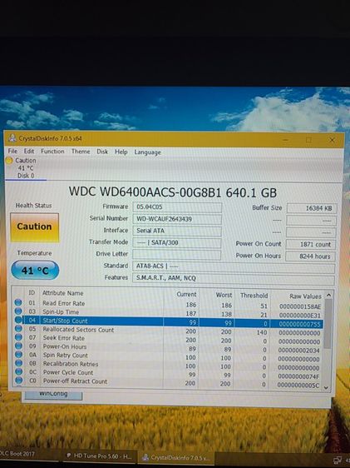Viewport: 350px width, 468px height.
Task: Click the attribute list scrollbar thumb
Action: coord(328,324)
